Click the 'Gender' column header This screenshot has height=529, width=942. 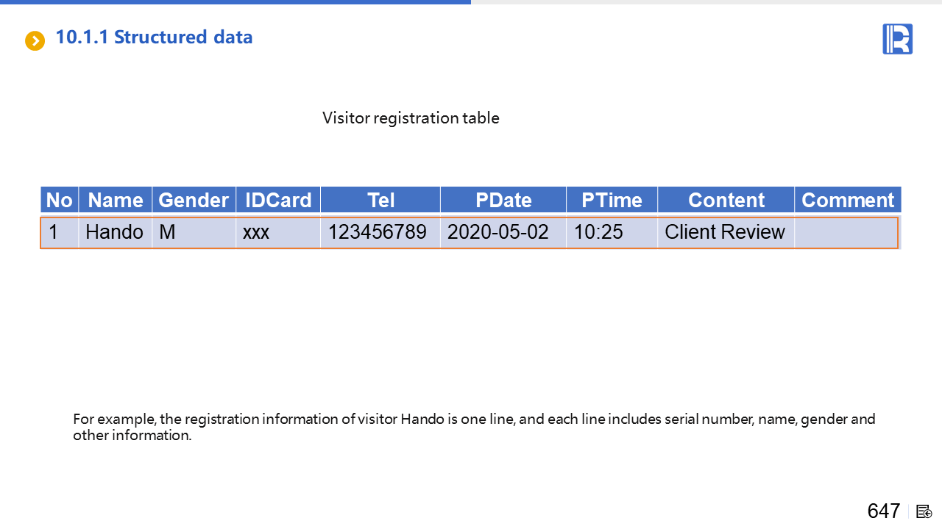click(x=194, y=201)
